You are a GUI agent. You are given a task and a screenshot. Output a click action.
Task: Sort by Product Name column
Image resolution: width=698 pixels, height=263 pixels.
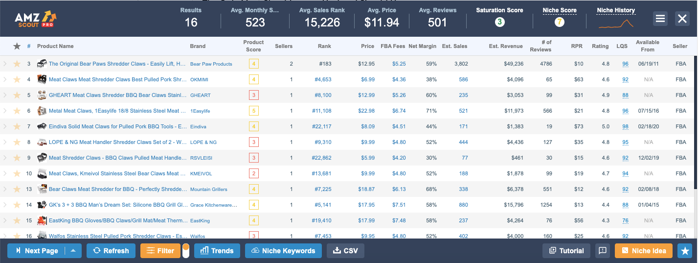pyautogui.click(x=55, y=46)
